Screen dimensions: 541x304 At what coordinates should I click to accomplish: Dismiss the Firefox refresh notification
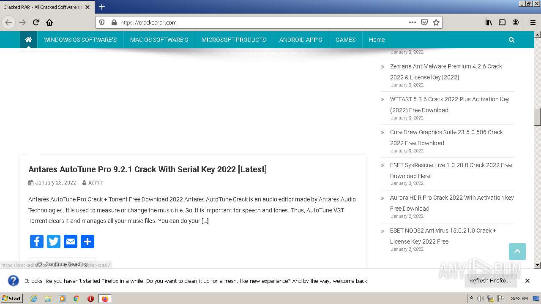[527, 280]
